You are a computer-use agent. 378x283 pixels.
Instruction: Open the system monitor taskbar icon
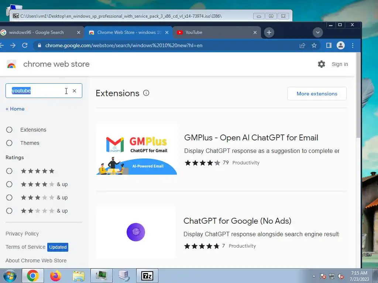102,276
